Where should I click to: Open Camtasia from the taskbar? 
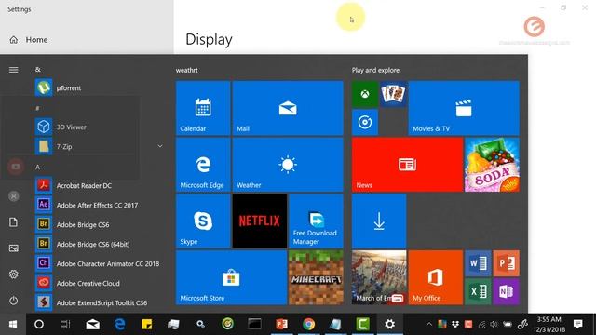(x=362, y=324)
